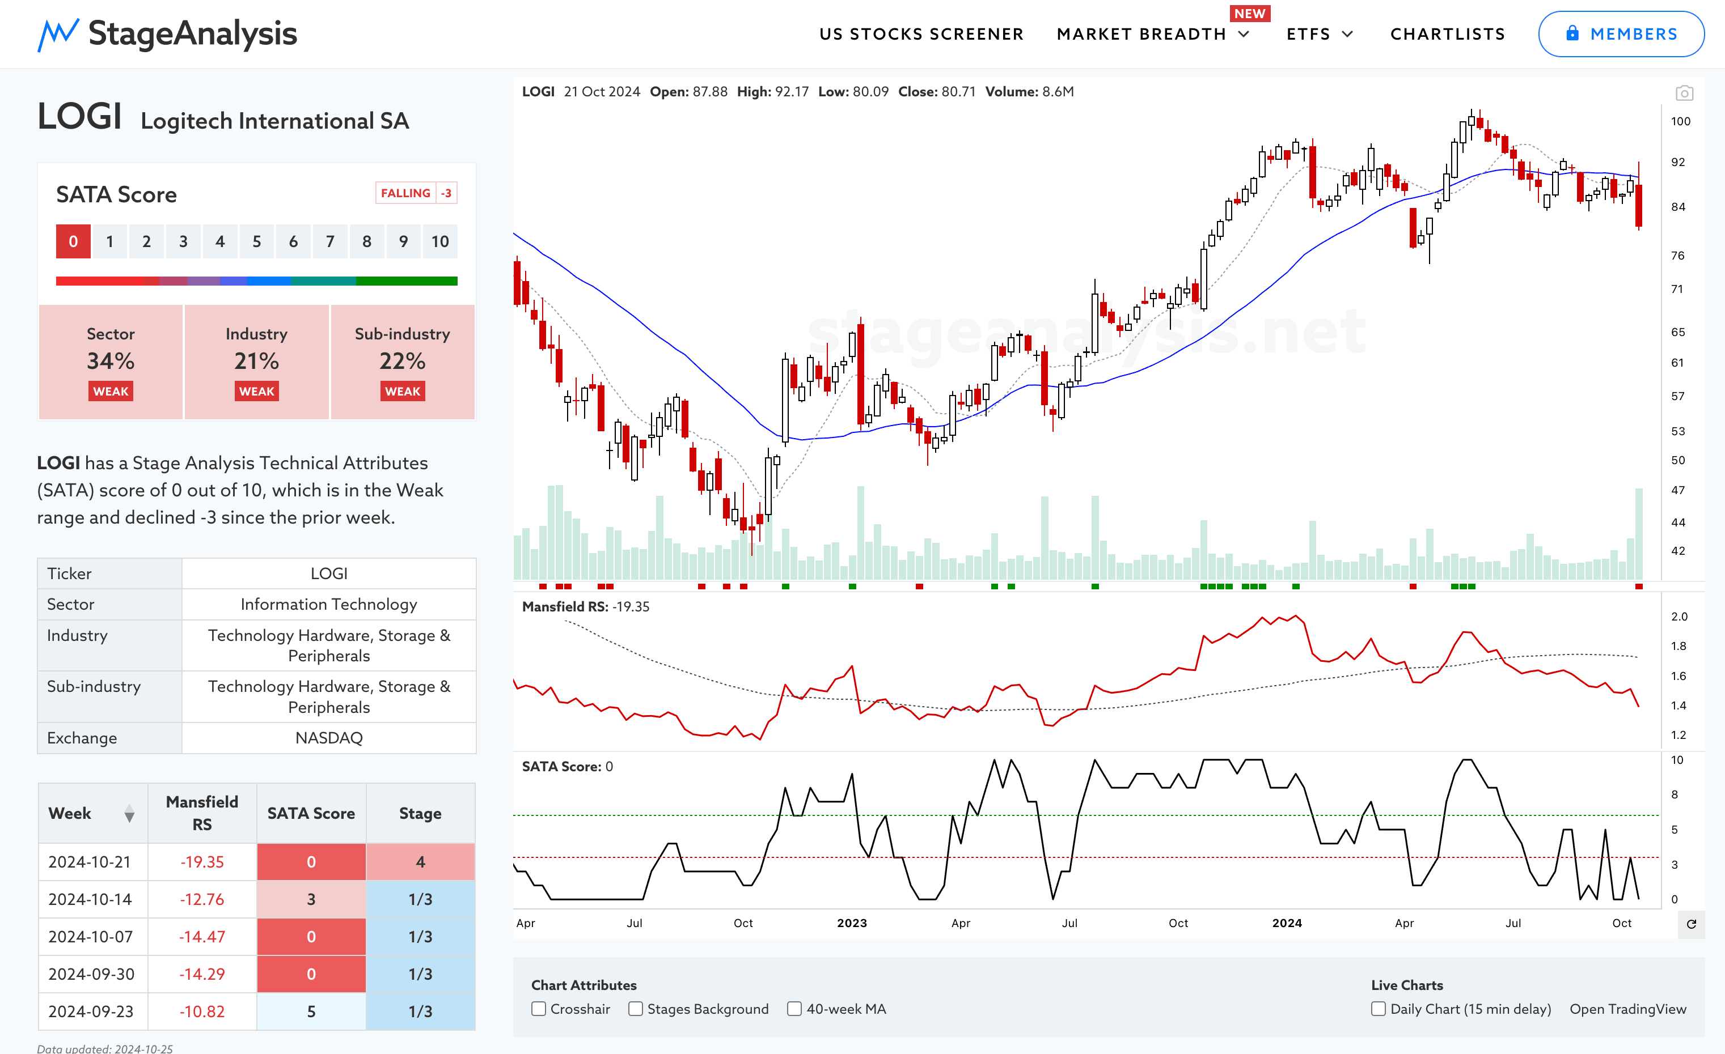Click SATA score 5 cell for 2024-09-23
The width and height of the screenshot is (1725, 1054).
311,1011
